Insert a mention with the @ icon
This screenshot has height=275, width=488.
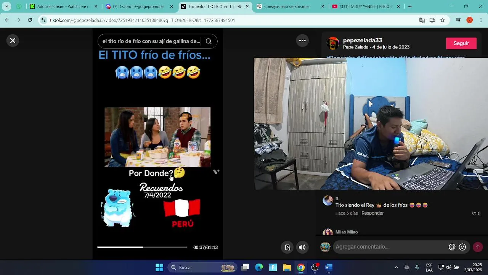click(x=452, y=247)
